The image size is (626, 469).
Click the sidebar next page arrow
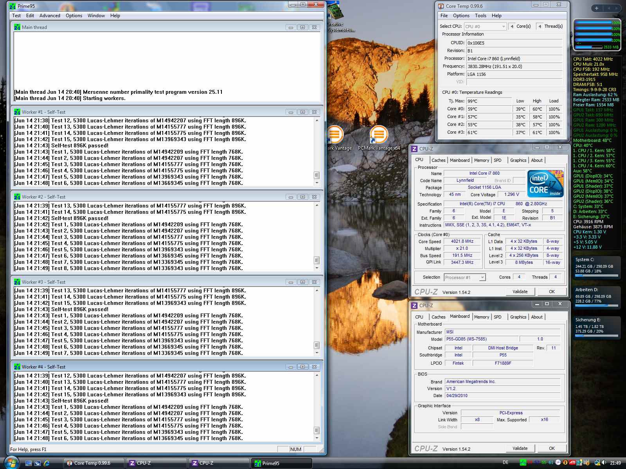click(617, 8)
